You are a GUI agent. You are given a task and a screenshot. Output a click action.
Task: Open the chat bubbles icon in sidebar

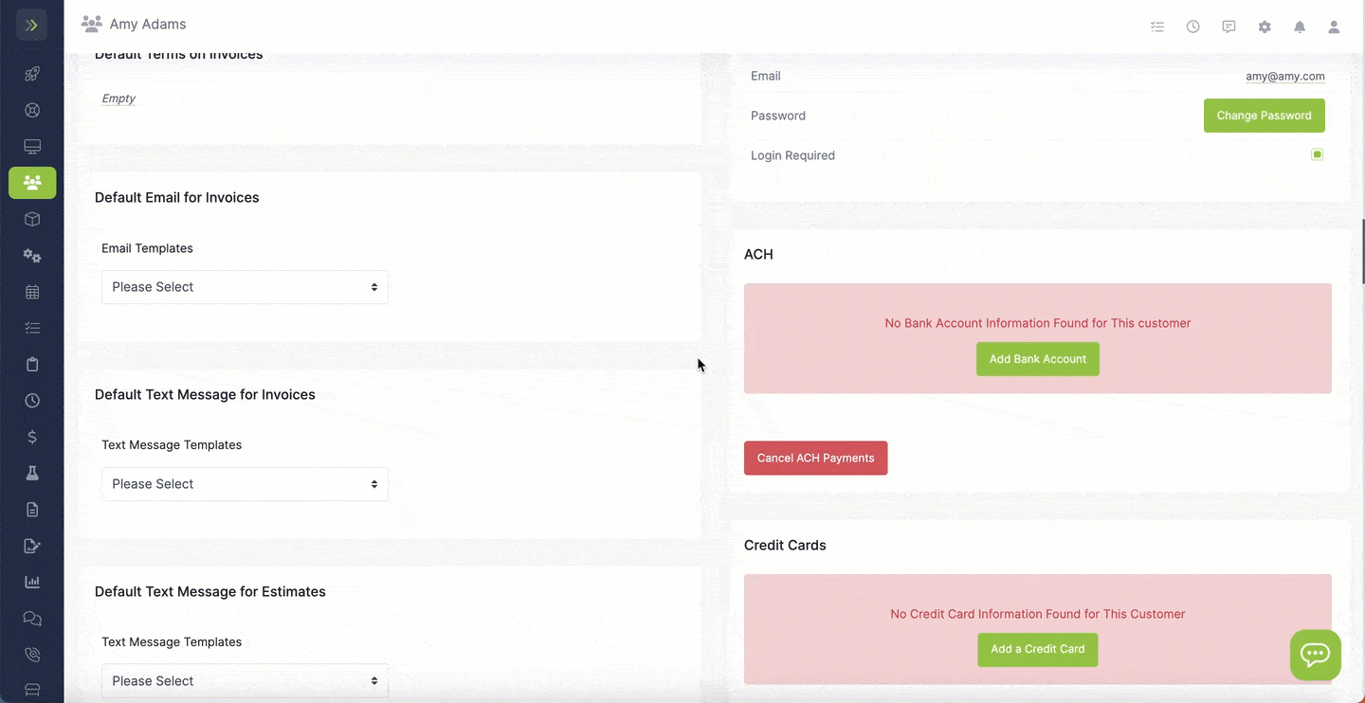(x=32, y=619)
